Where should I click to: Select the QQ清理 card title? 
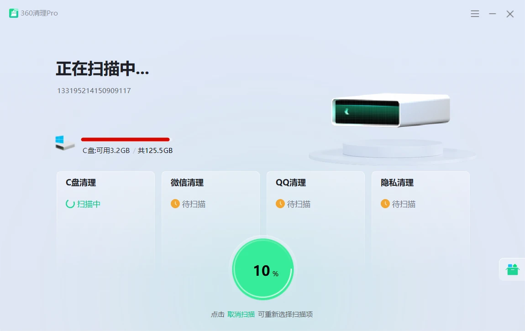(291, 183)
